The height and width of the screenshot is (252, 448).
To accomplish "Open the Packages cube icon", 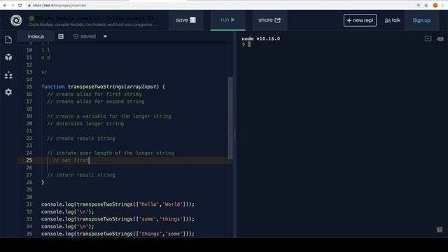I will click(8, 57).
